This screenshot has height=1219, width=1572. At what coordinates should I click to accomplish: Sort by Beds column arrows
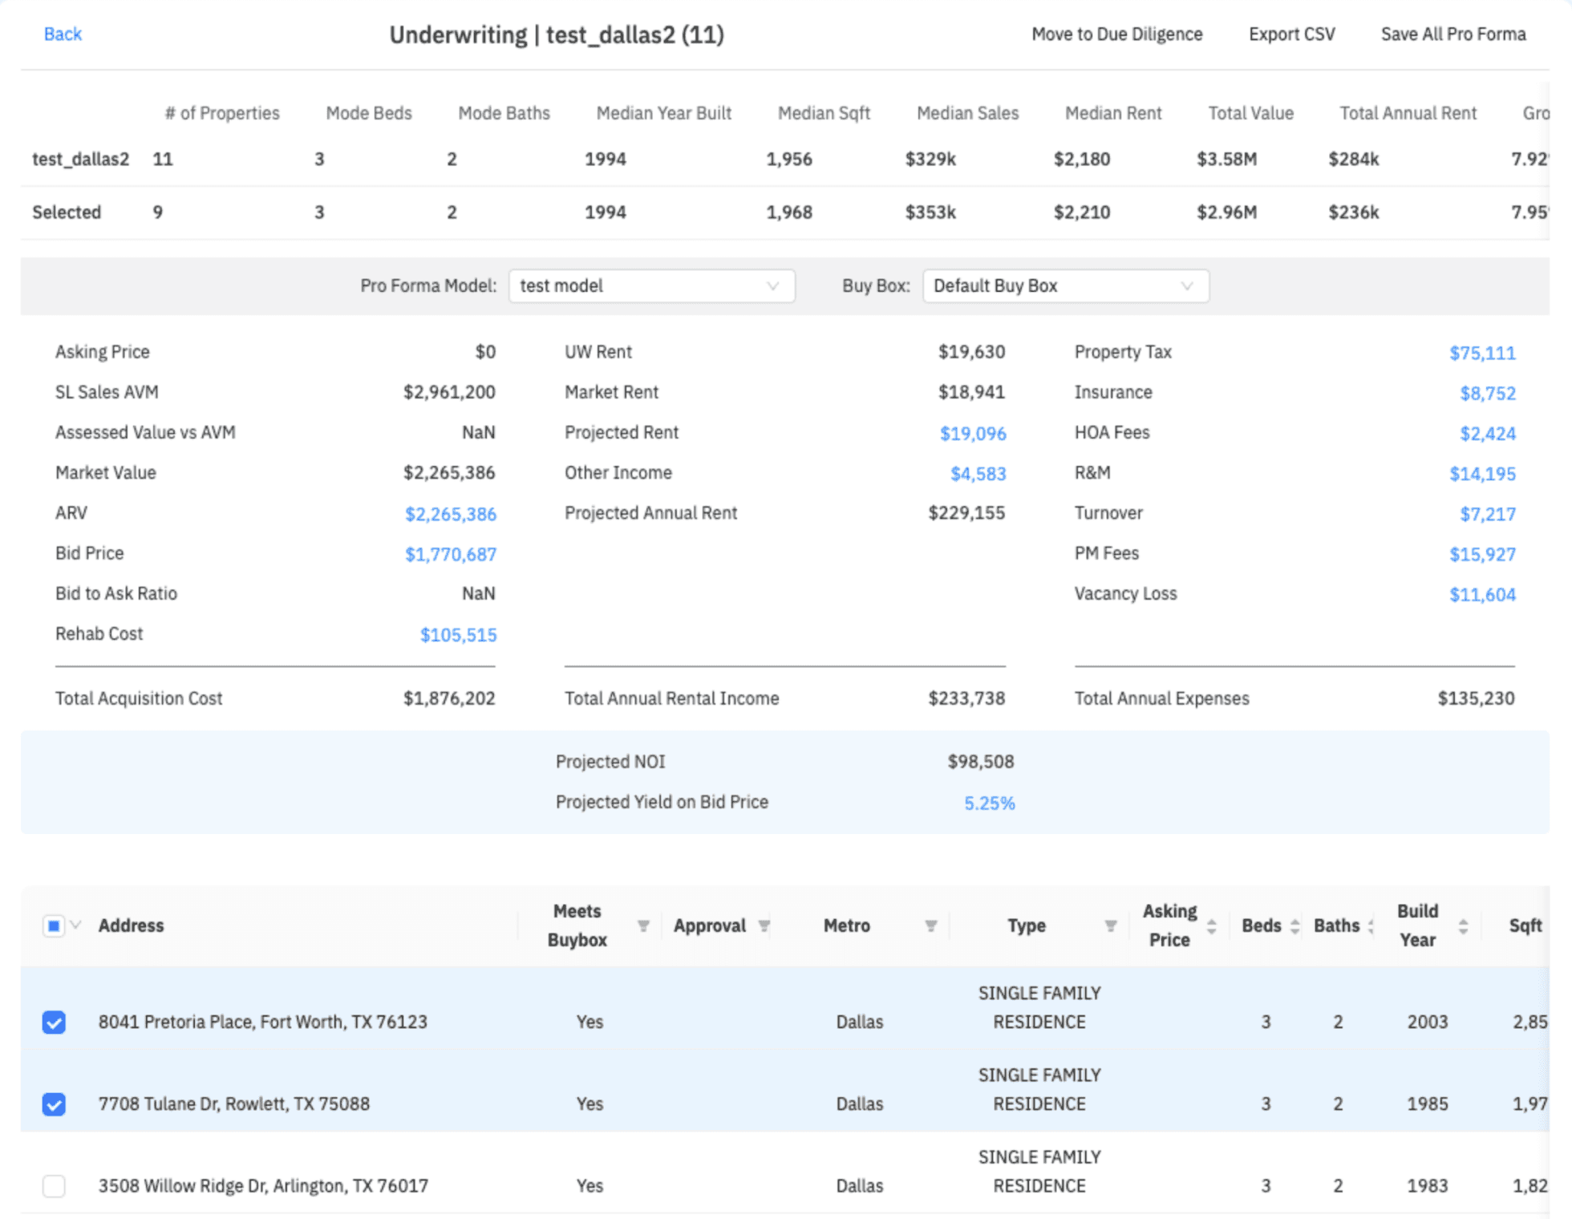click(1294, 926)
